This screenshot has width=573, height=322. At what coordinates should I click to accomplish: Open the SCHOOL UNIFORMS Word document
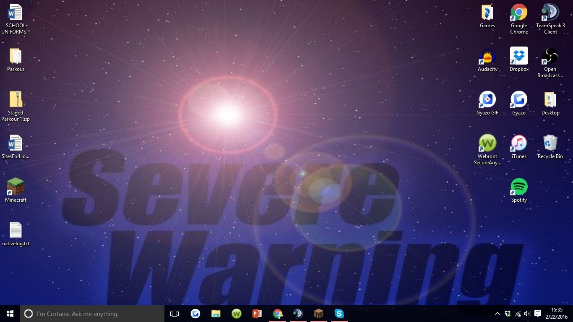(x=16, y=19)
